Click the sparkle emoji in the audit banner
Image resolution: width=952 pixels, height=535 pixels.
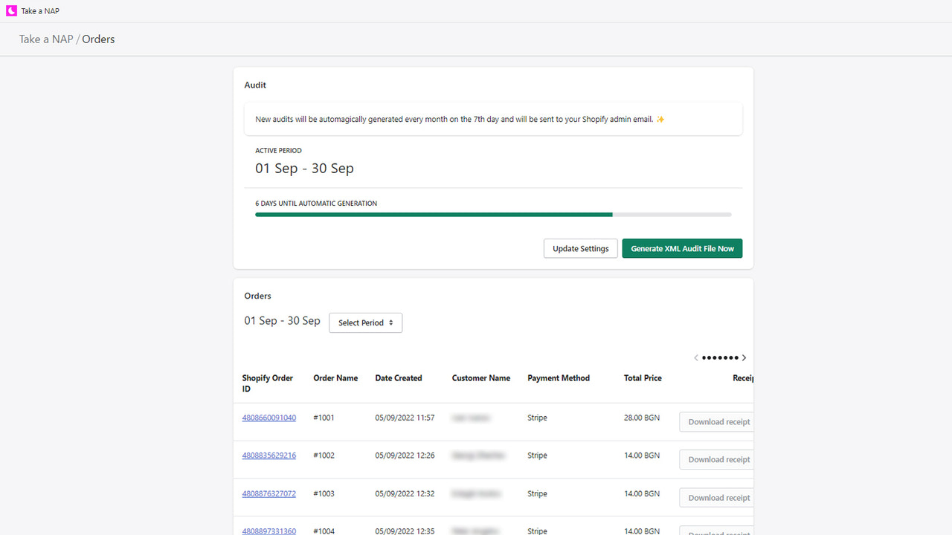point(660,118)
